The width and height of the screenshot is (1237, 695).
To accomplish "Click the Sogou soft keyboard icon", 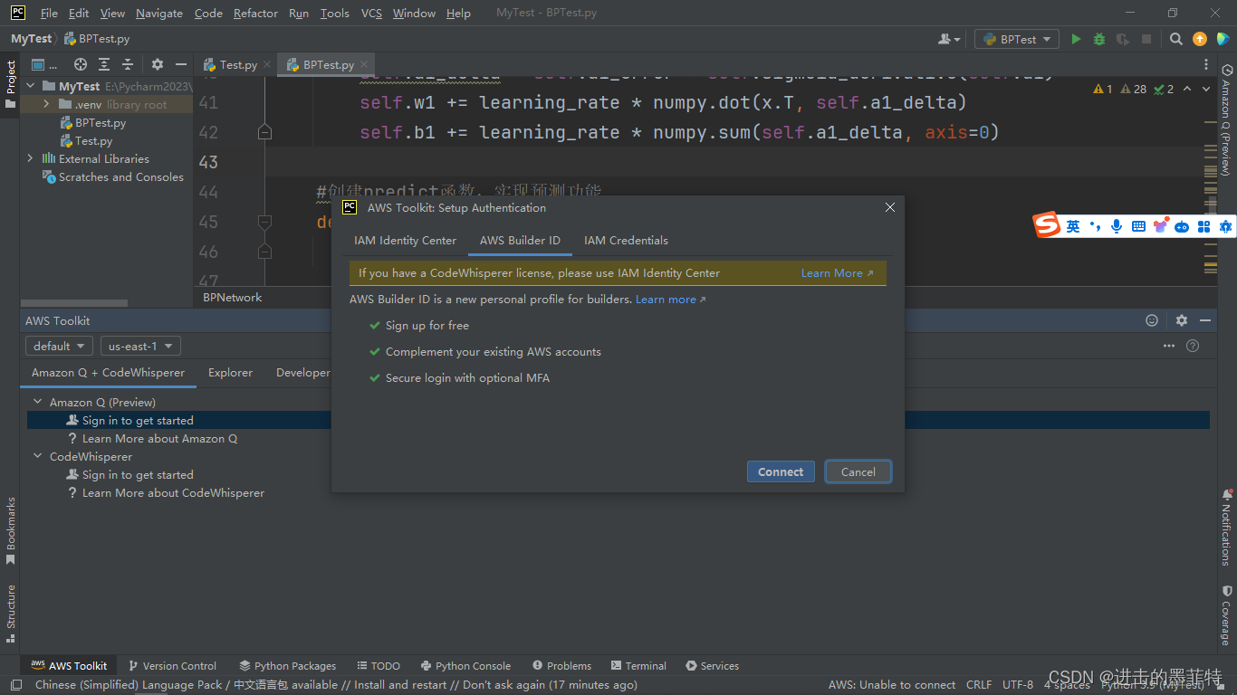I will [1138, 226].
